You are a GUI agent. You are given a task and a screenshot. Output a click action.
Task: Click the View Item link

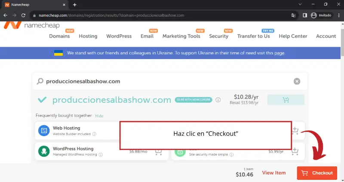(274, 173)
